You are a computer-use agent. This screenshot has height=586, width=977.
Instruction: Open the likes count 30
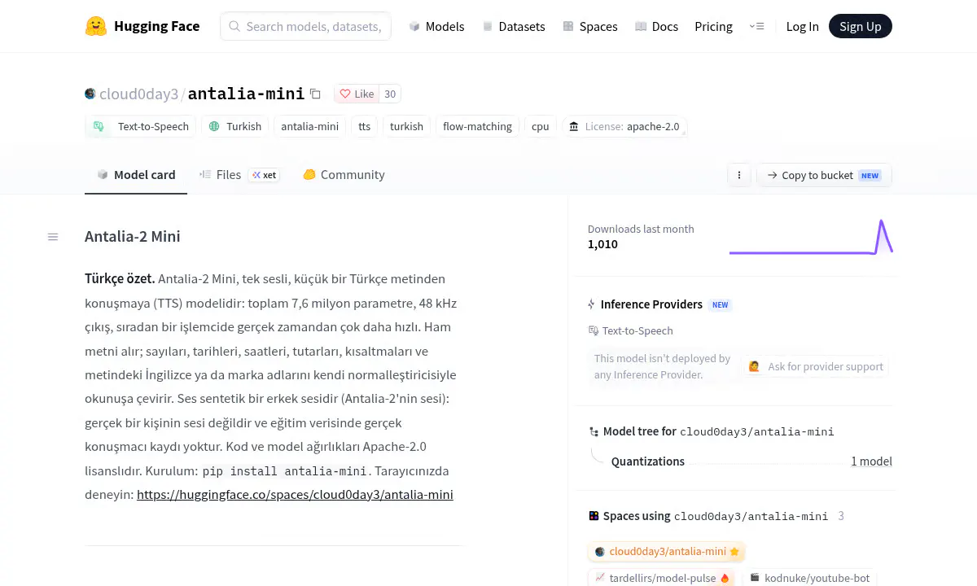[390, 94]
